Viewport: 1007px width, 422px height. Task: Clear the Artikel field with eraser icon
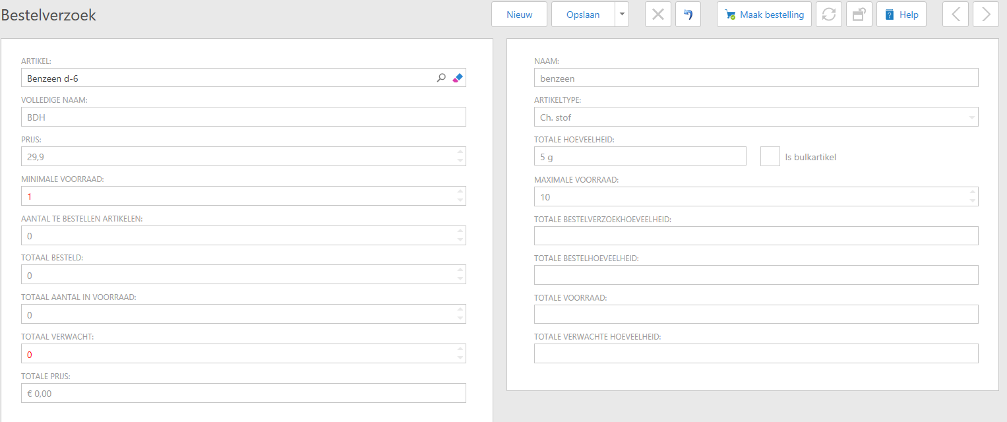tap(458, 78)
